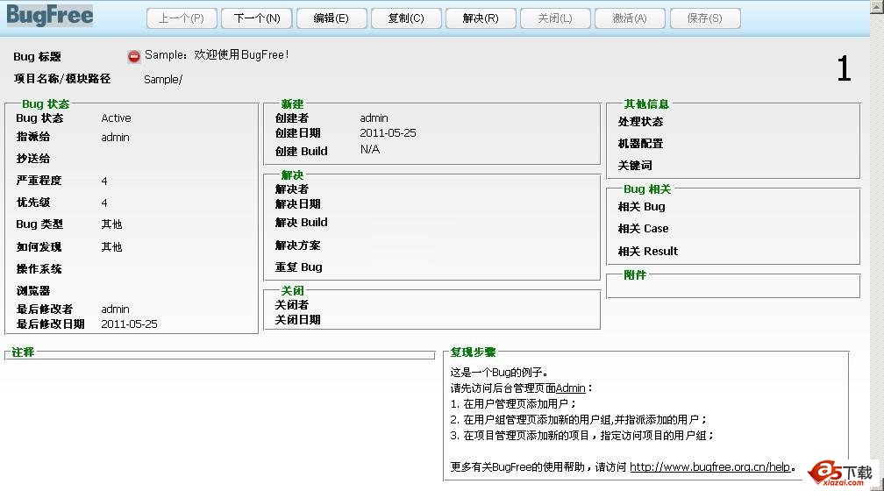Click the 解决(R) resolve button
This screenshot has width=884, height=491.
[481, 18]
